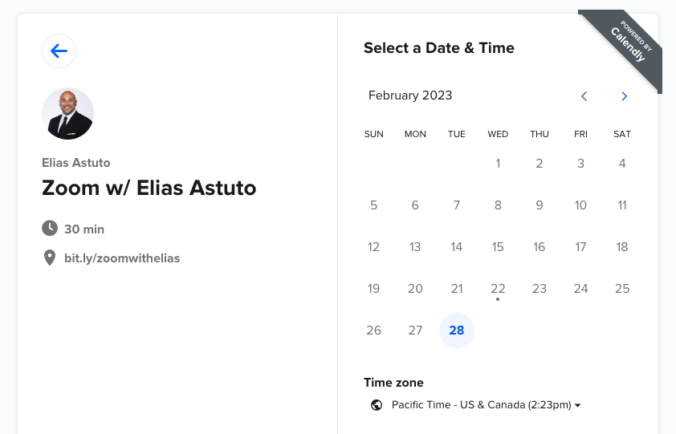Open the Pacific Time zone dropdown
This screenshot has height=434, width=676.
tap(475, 405)
